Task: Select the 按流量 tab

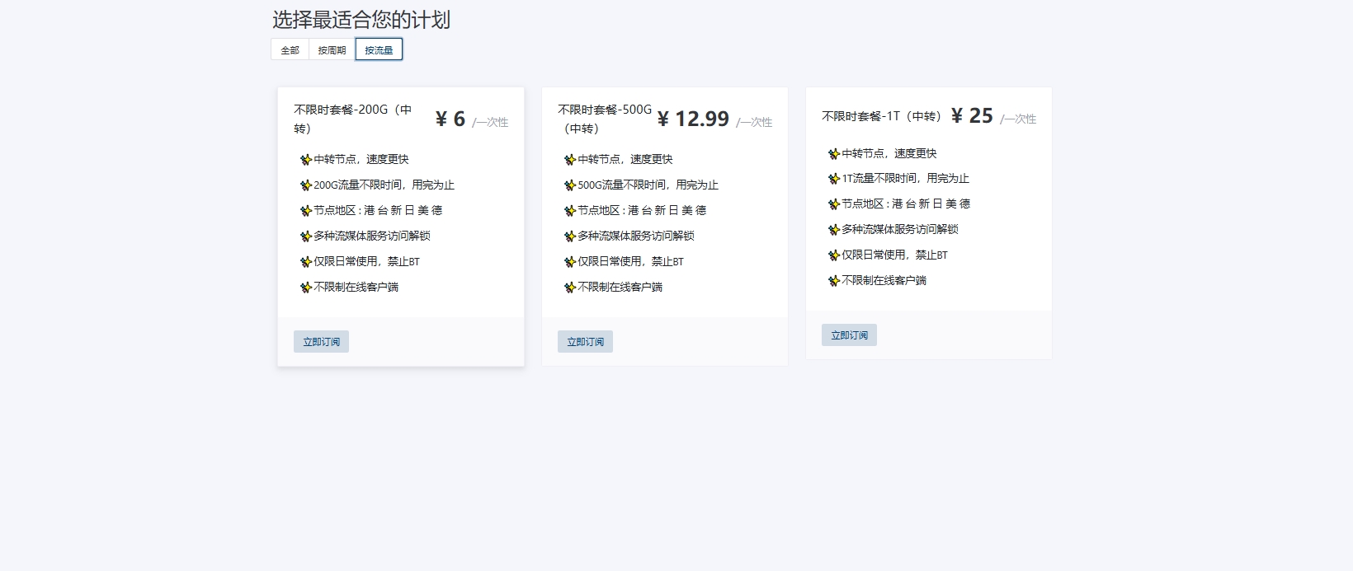Action: [379, 49]
